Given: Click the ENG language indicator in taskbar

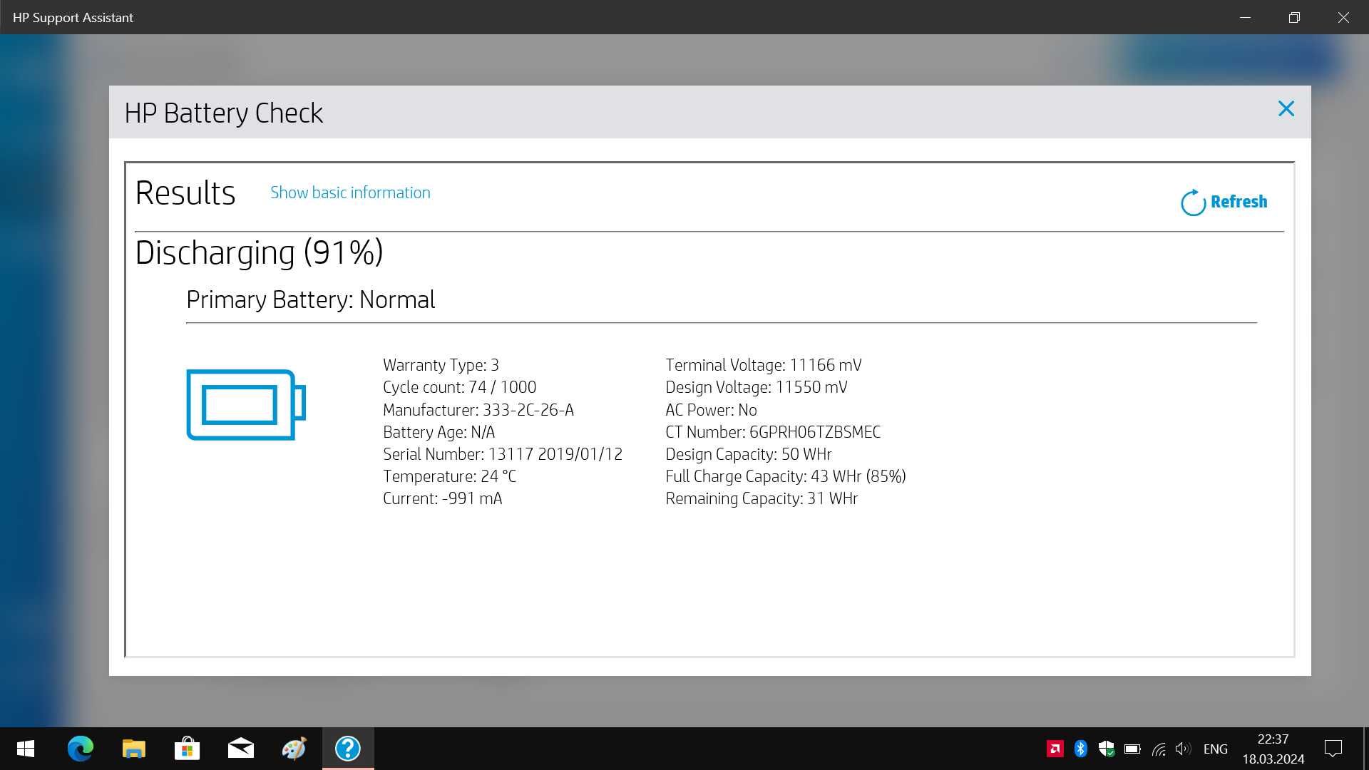Looking at the screenshot, I should click(x=1216, y=749).
